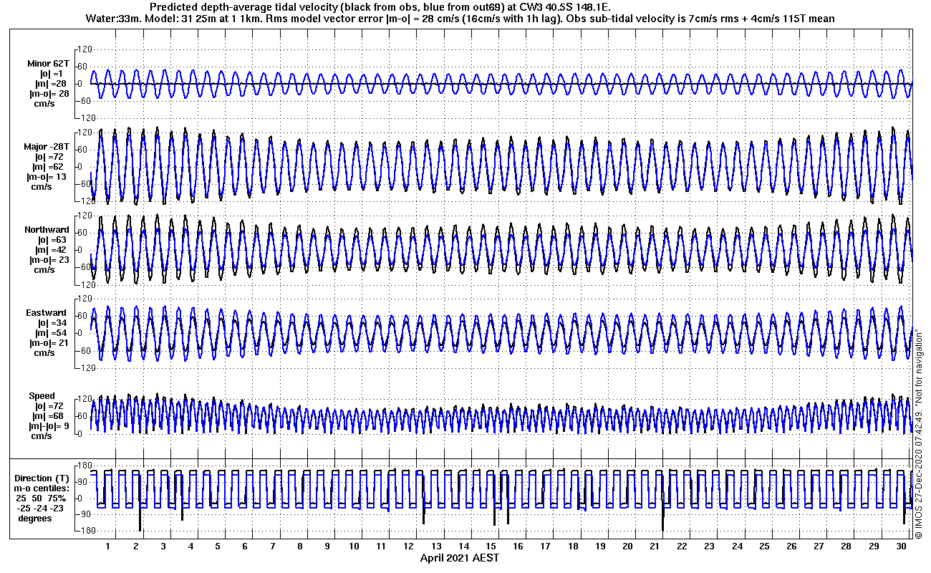Select day '29' on the date axis

873,546
